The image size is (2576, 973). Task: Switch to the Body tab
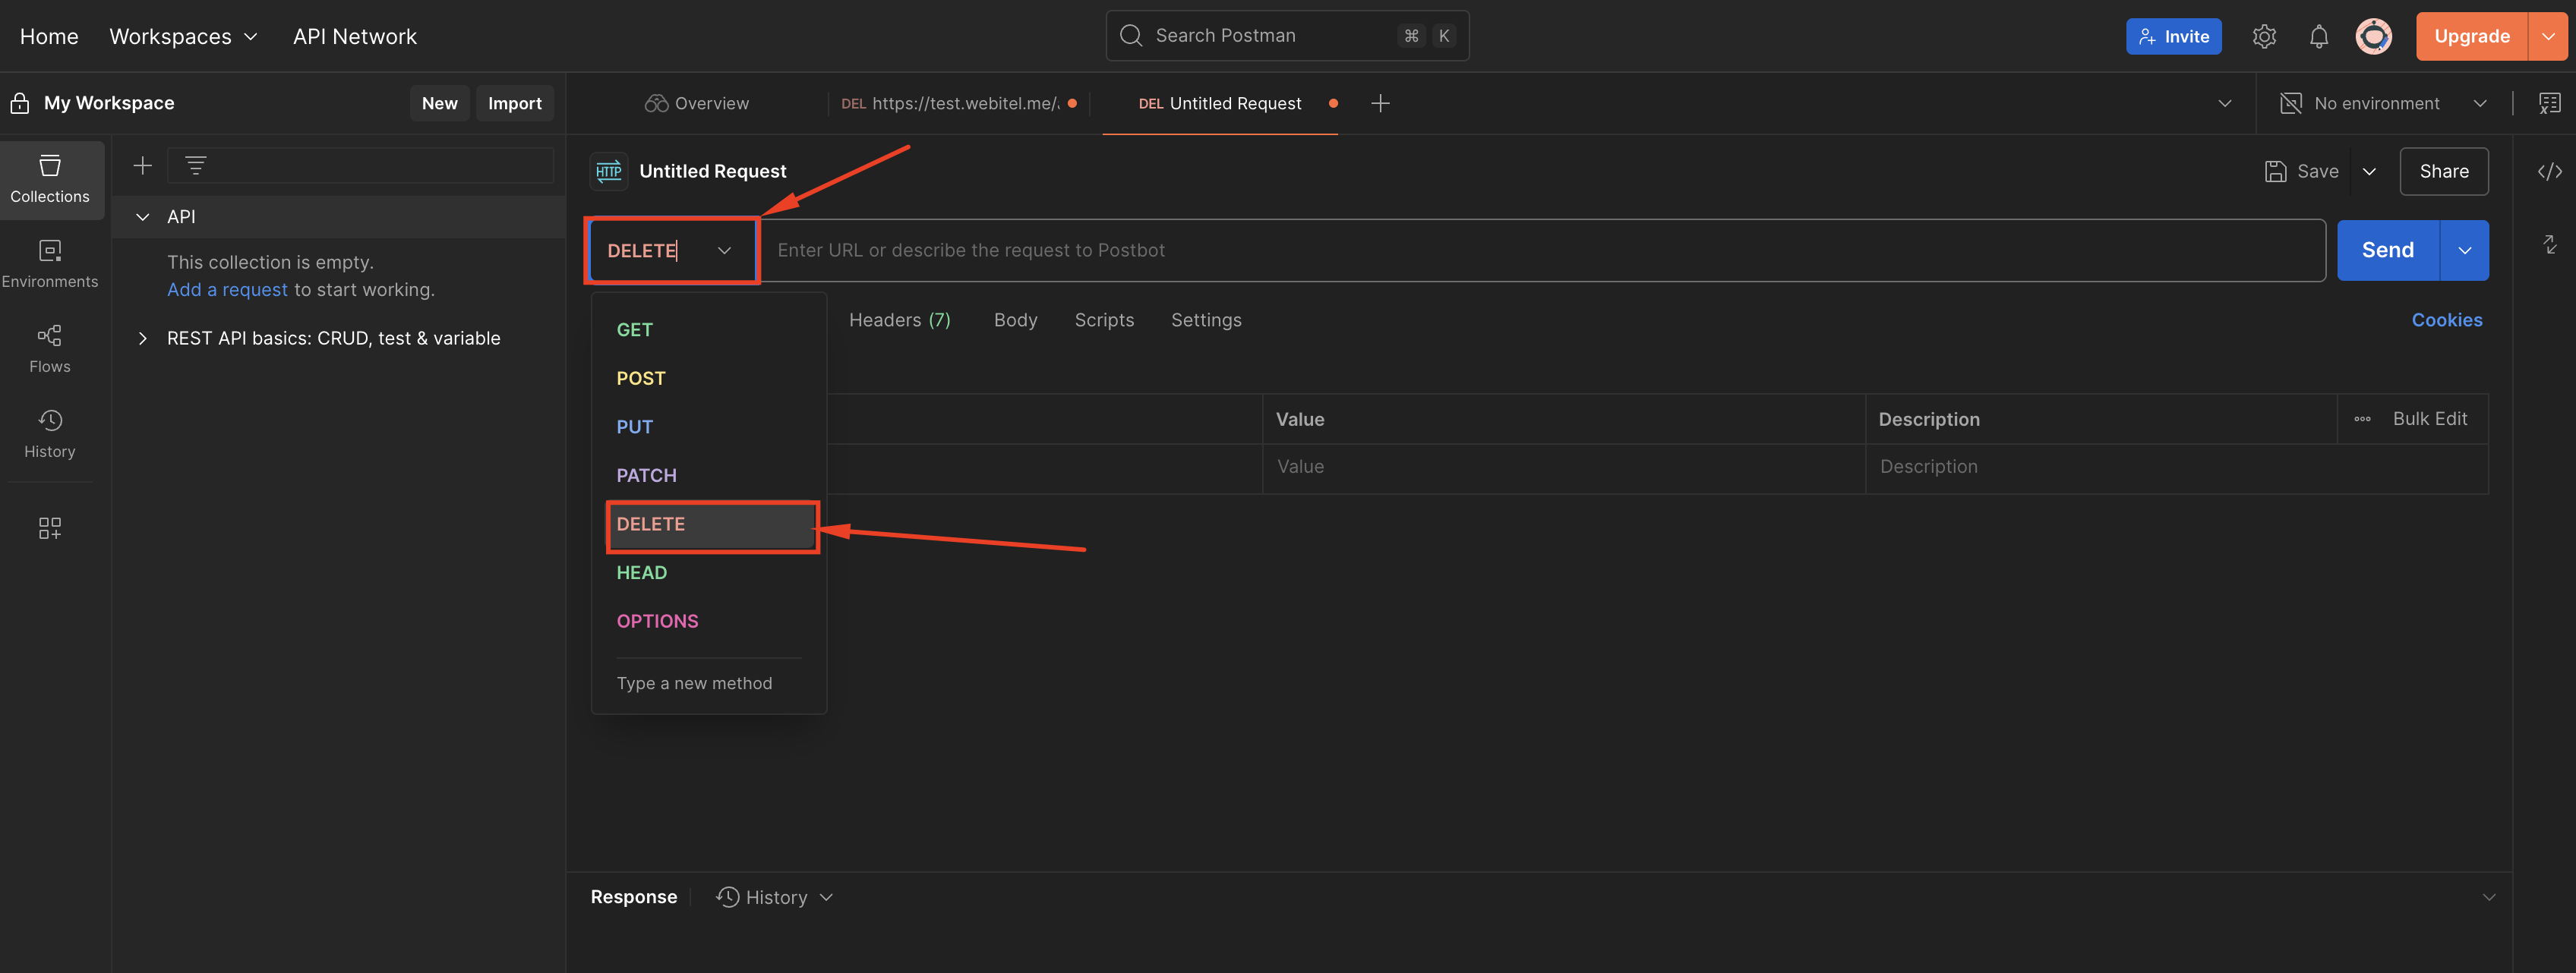click(1015, 320)
